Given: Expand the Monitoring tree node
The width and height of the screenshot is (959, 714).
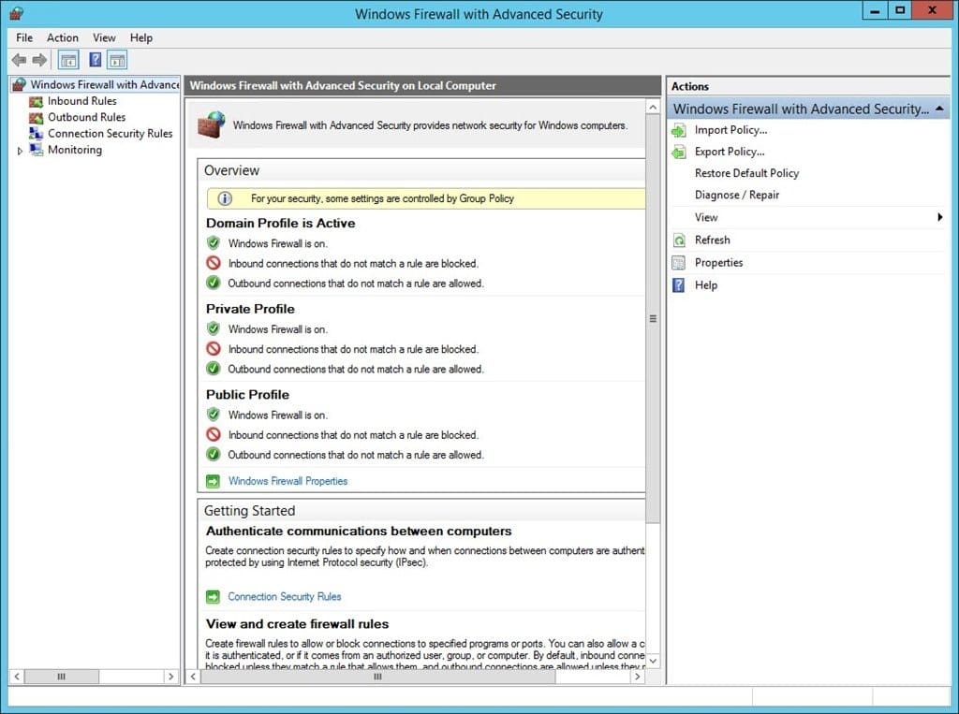Looking at the screenshot, I should (x=20, y=151).
